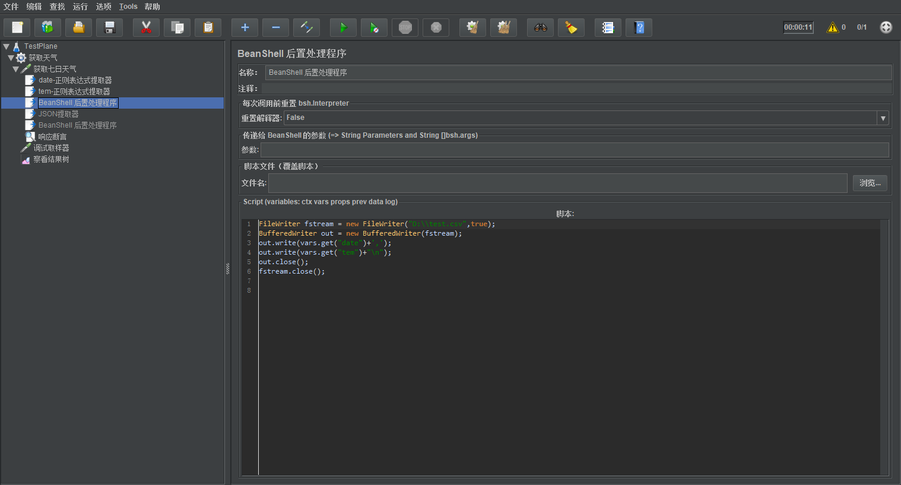
Task: Click the Open file folder icon
Action: pyautogui.click(x=78, y=27)
